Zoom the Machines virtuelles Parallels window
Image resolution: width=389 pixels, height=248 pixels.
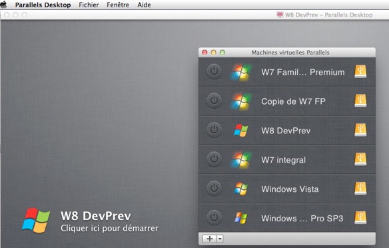[x=222, y=53]
